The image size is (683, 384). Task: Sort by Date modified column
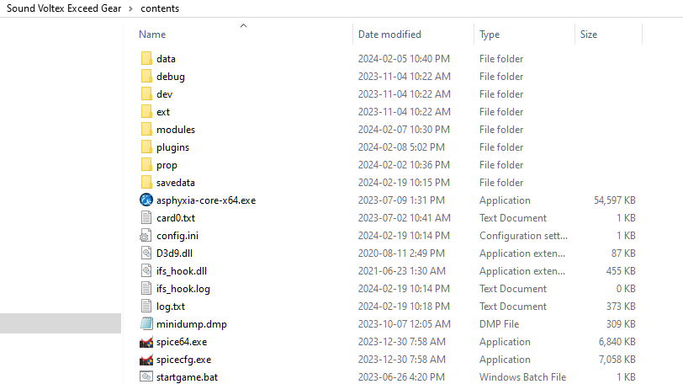click(x=389, y=35)
